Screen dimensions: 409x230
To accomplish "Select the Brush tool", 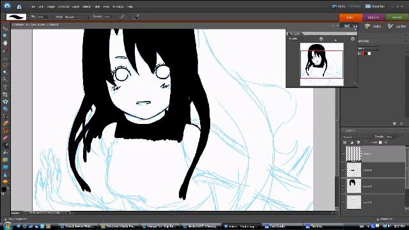I will (x=5, y=146).
